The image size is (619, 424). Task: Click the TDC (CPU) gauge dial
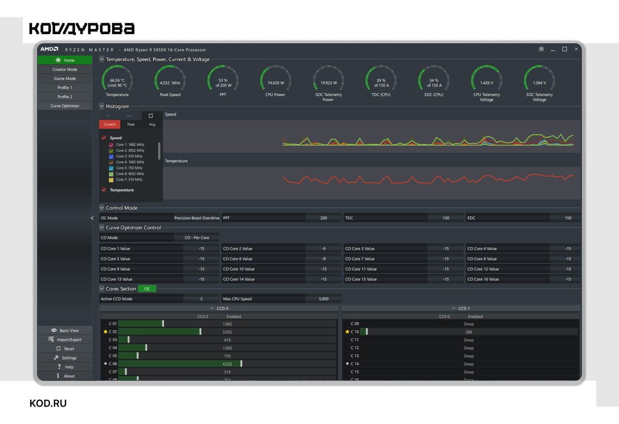[x=381, y=78]
